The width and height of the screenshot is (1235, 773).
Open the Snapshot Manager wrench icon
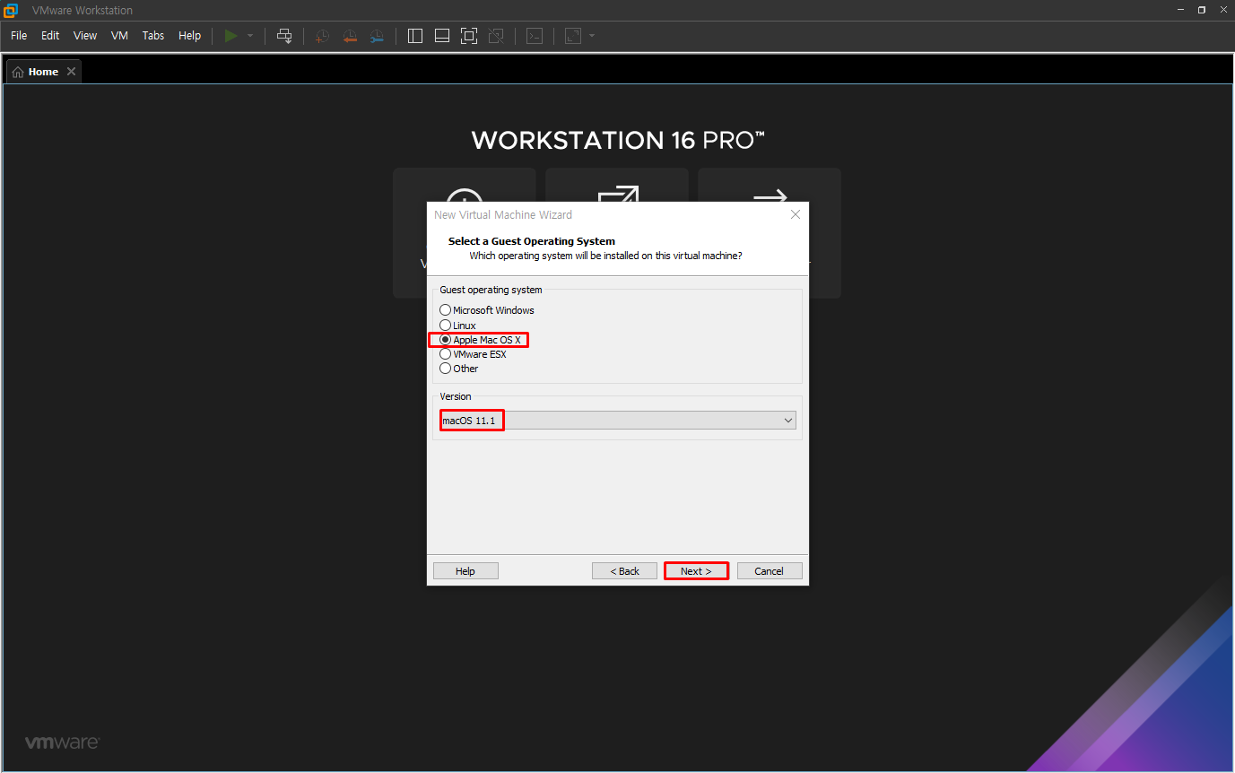coord(378,36)
